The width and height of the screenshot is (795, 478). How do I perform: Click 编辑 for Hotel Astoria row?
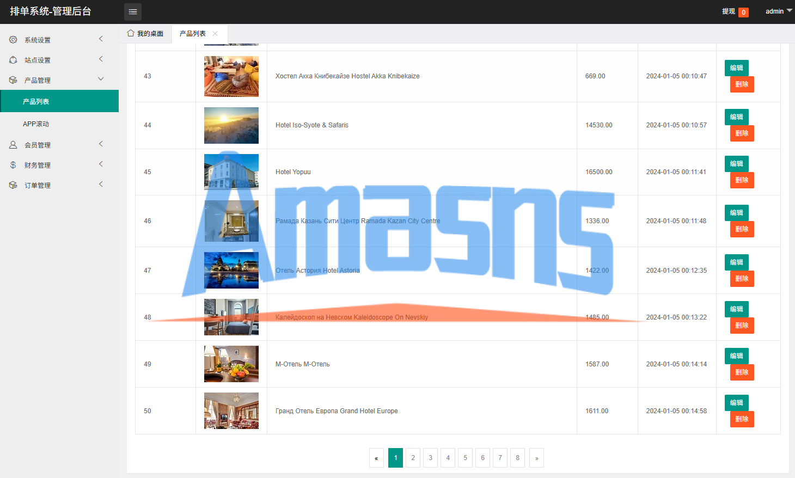[737, 262]
